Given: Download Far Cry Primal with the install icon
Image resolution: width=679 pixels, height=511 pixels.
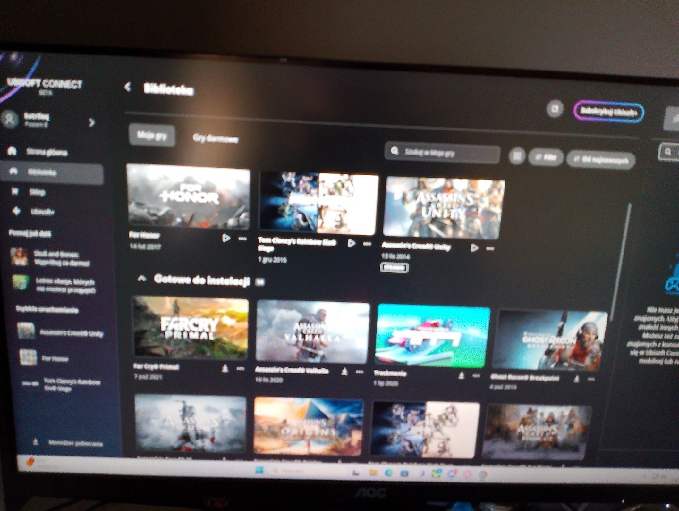Looking at the screenshot, I should pyautogui.click(x=225, y=368).
